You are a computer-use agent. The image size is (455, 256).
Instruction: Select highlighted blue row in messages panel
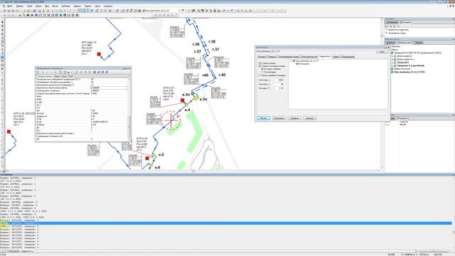226,223
